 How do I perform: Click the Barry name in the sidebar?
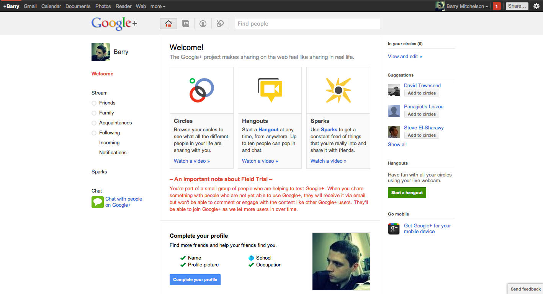point(121,52)
